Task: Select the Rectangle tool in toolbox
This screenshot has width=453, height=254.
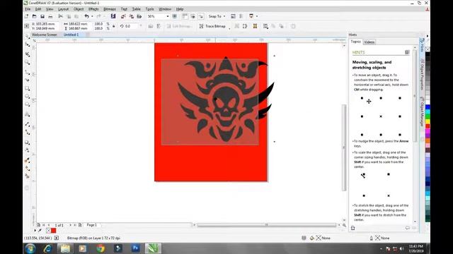Action: click(x=27, y=88)
